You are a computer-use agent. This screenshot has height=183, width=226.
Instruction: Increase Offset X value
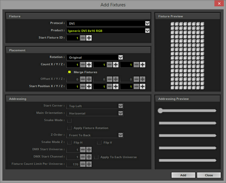point(89,79)
